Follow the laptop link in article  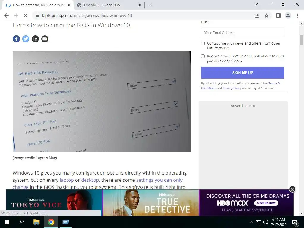click(67, 180)
